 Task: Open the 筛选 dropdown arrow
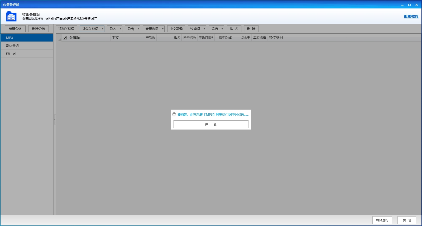click(222, 29)
